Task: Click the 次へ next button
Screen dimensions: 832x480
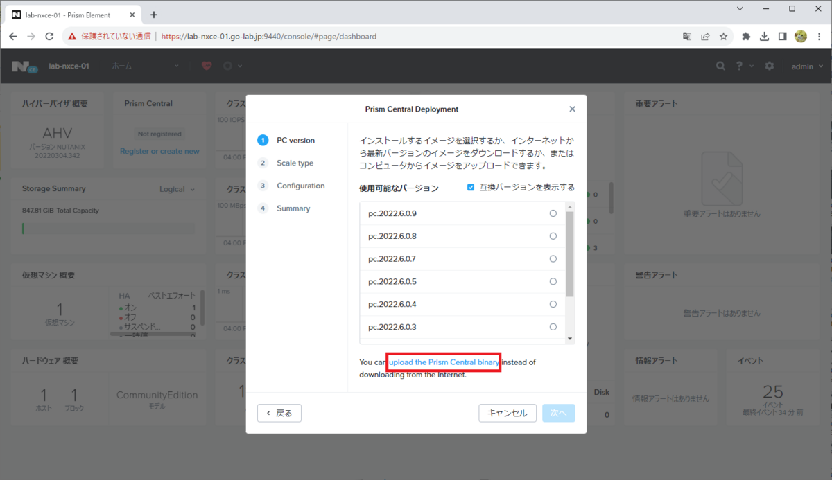Action: click(559, 413)
